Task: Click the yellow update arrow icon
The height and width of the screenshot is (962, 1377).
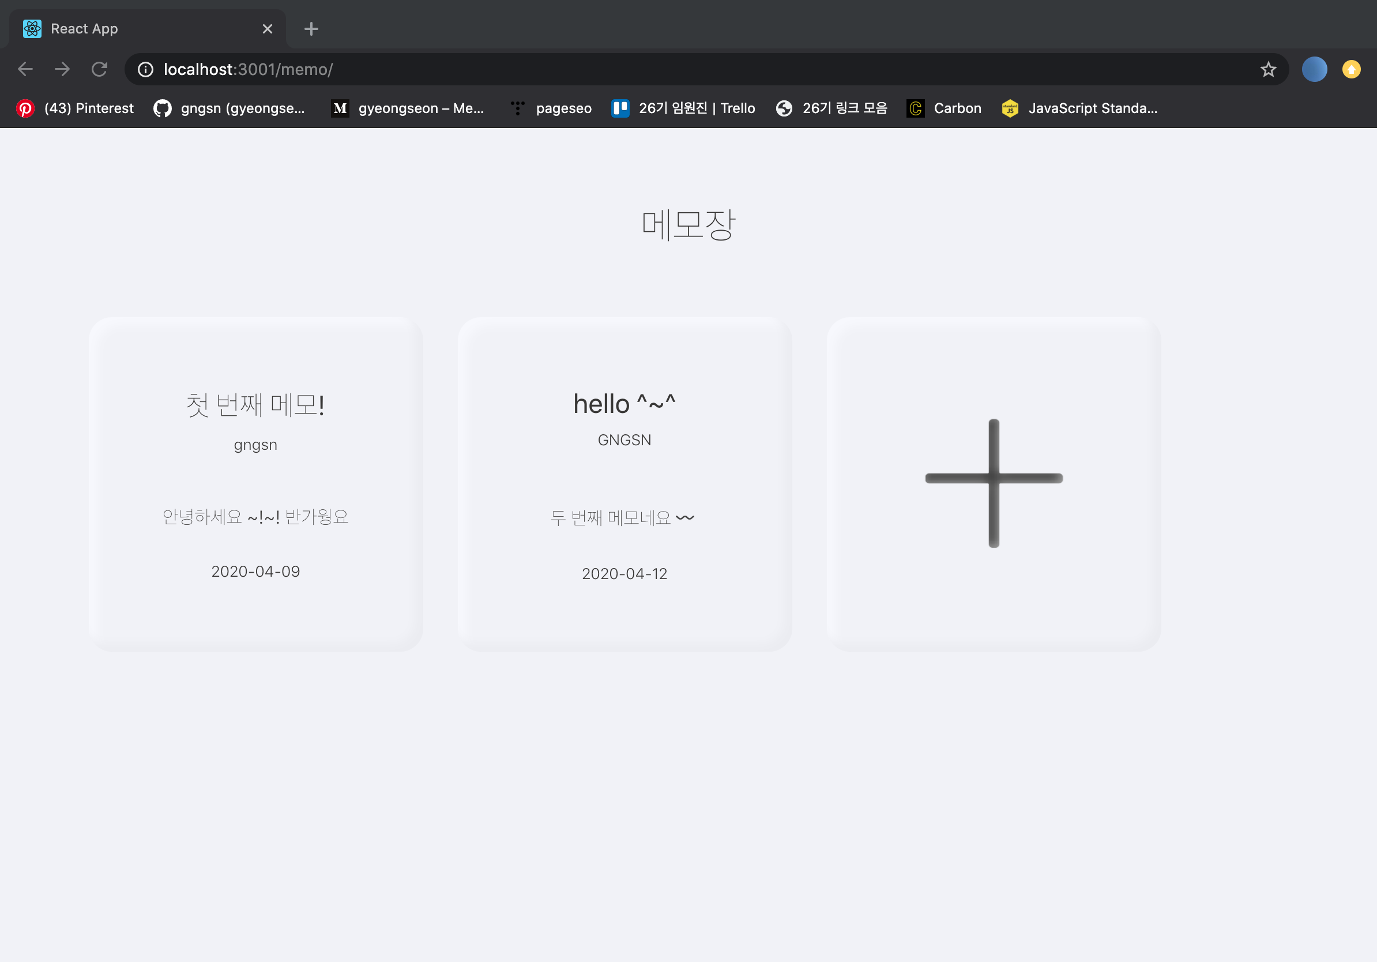Action: 1351,70
